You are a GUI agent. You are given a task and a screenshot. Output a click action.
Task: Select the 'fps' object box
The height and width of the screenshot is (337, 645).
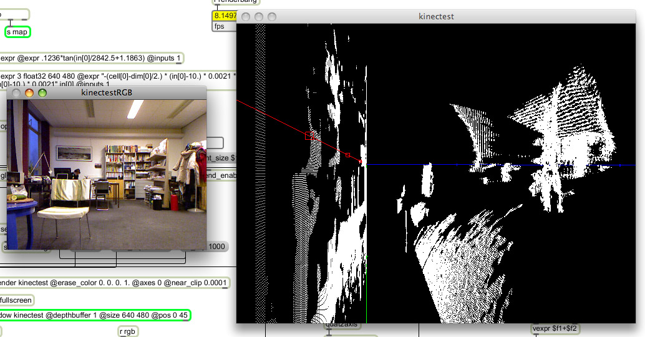225,26
